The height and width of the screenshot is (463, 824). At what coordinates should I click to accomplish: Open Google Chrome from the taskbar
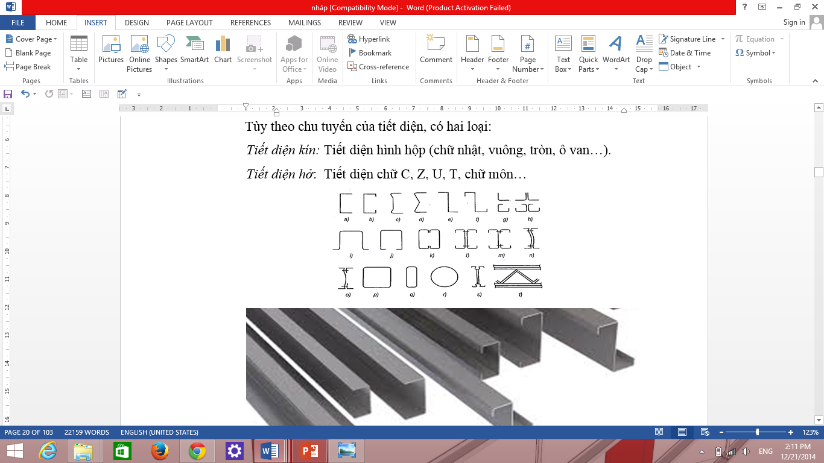point(197,451)
